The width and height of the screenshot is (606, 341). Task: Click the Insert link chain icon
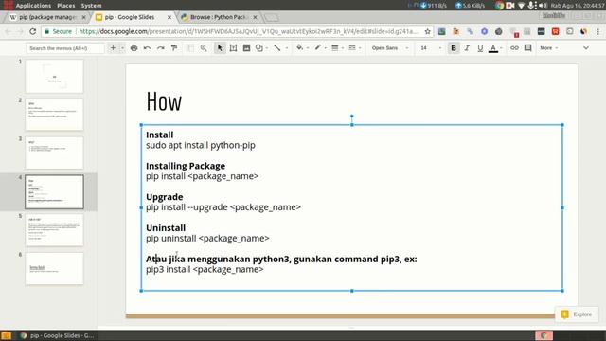(514, 48)
